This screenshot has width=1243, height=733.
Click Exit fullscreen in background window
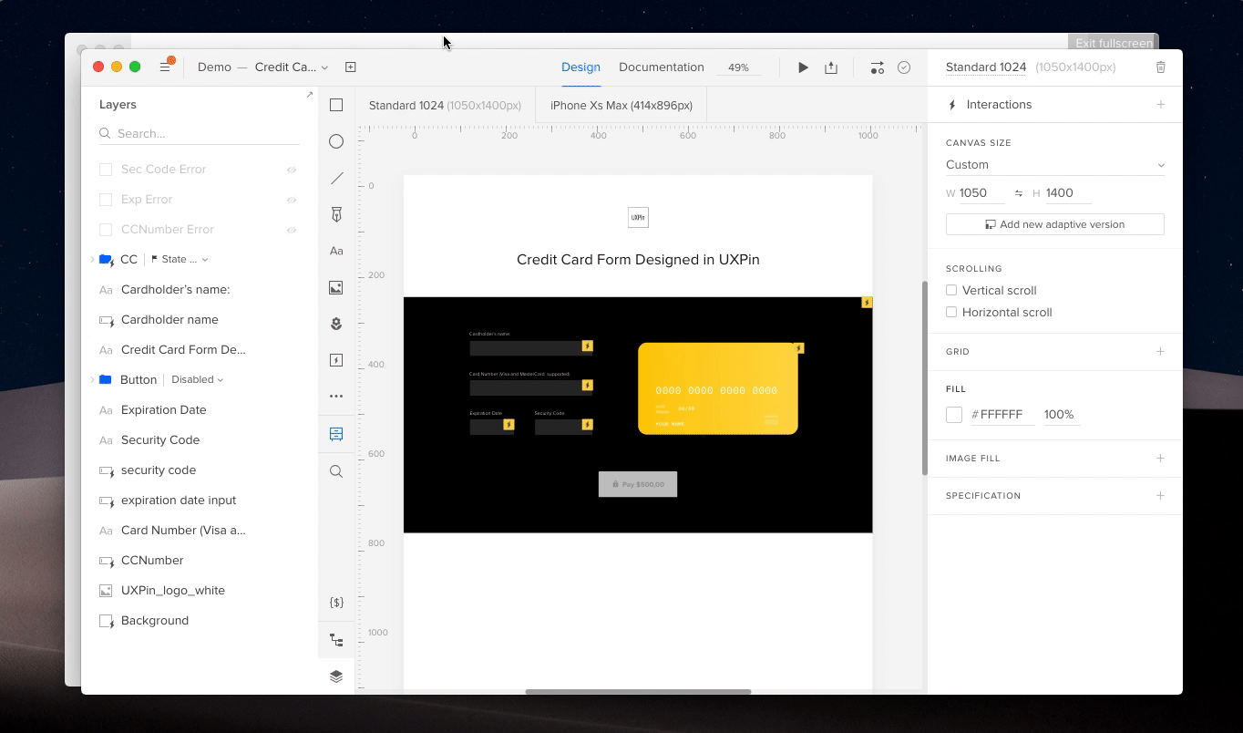pyautogui.click(x=1114, y=43)
